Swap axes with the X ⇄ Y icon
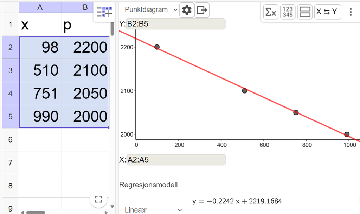Viewport: 360px width, 214px height. pos(327,12)
